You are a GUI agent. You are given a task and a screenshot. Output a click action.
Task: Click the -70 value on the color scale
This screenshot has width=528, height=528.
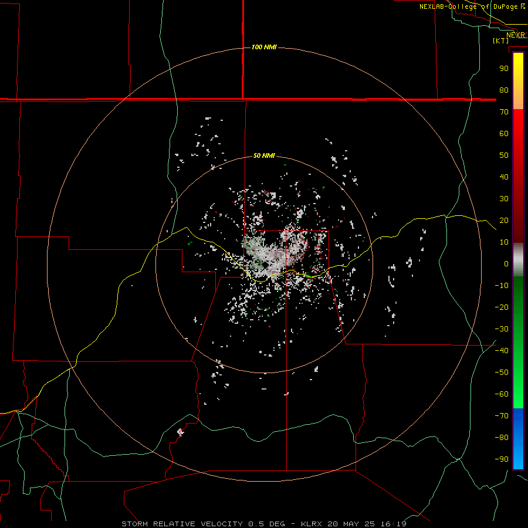coord(502,416)
